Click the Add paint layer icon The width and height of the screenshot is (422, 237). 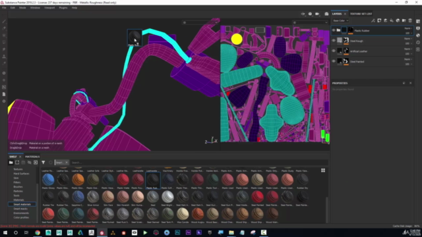pyautogui.click(x=385, y=20)
